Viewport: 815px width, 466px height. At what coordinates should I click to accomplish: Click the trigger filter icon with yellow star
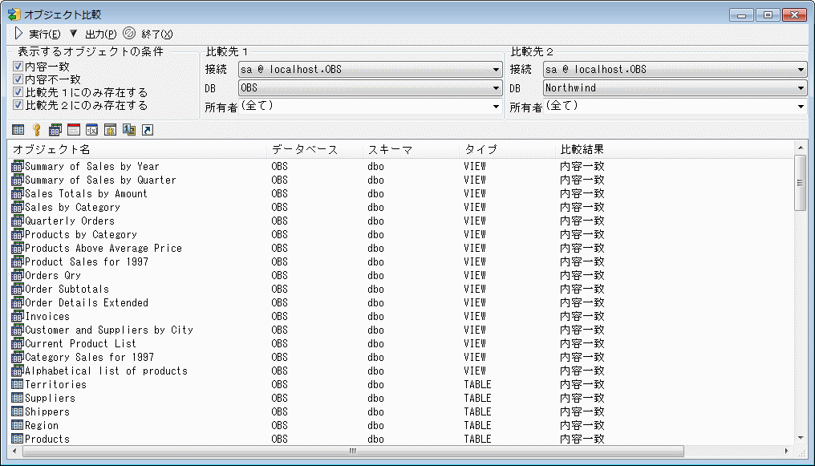(110, 130)
